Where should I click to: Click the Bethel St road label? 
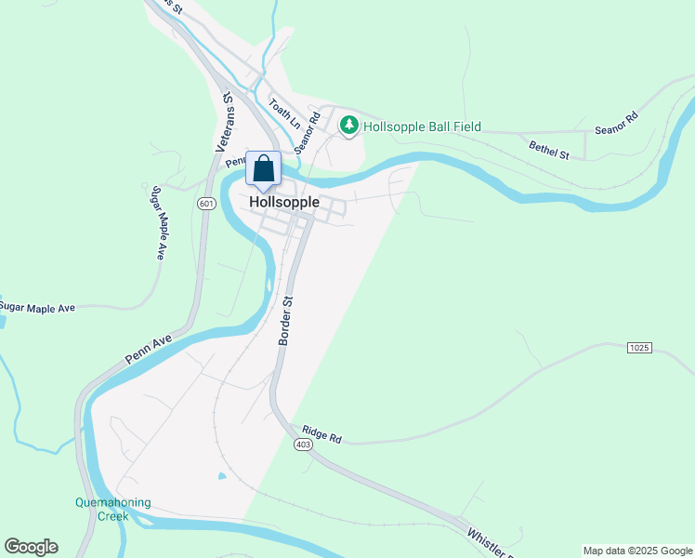tap(549, 150)
